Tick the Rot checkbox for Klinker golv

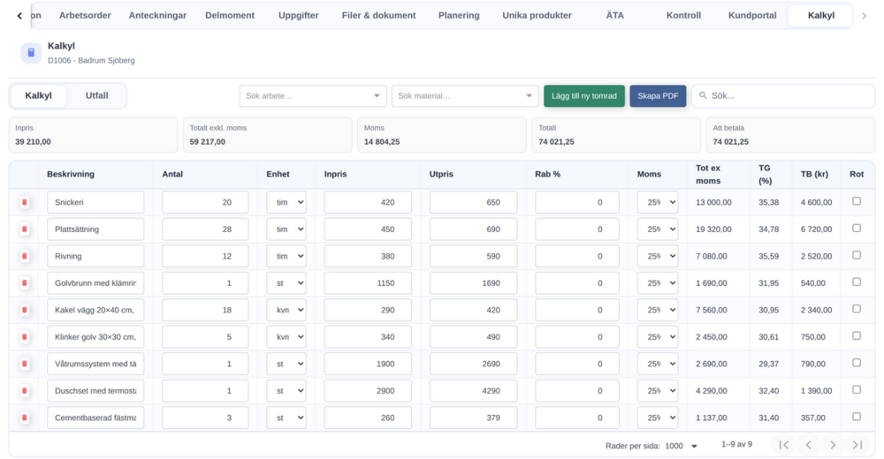point(857,335)
